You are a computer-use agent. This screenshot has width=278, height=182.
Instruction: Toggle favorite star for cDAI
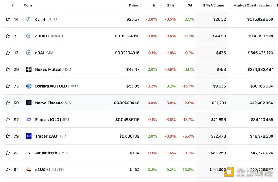point(8,53)
